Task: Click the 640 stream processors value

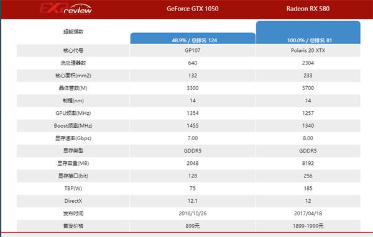Action: point(193,63)
